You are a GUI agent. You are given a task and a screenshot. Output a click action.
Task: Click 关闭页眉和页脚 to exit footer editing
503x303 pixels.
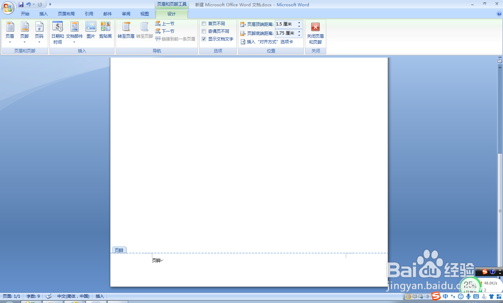[315, 33]
